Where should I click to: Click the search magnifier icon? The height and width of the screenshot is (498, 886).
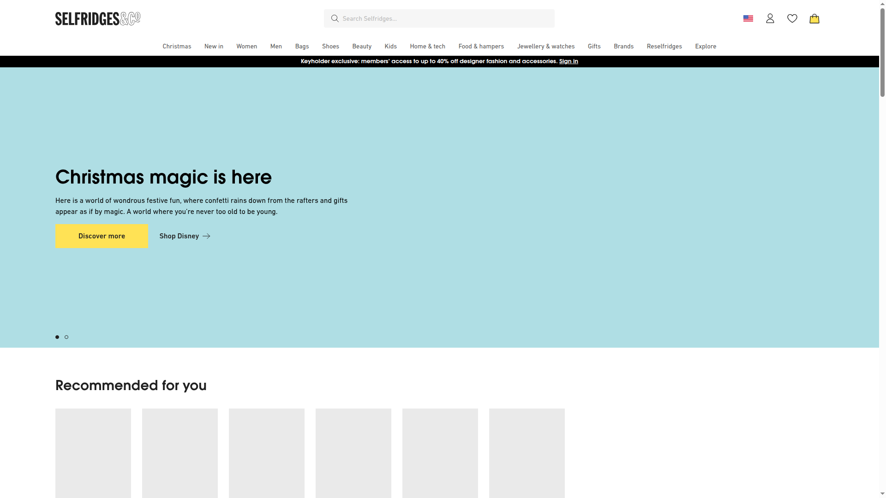(x=335, y=18)
